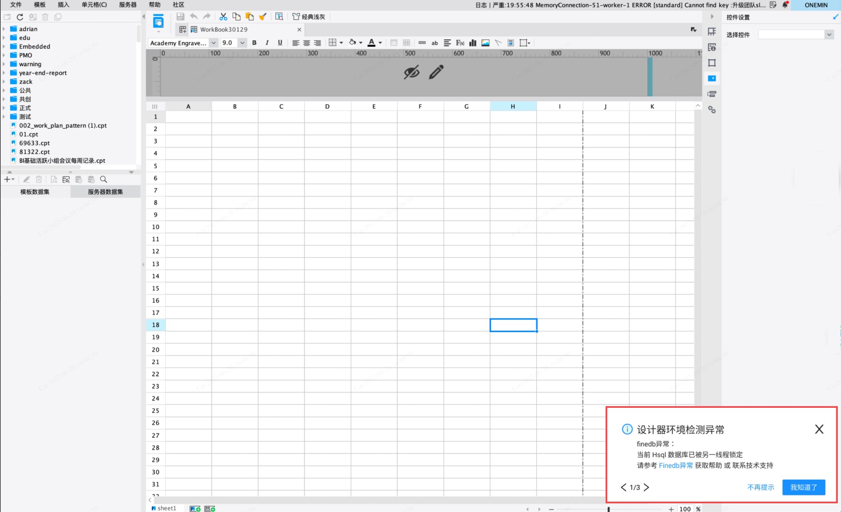Expand the year-end-report folder

click(x=4, y=73)
